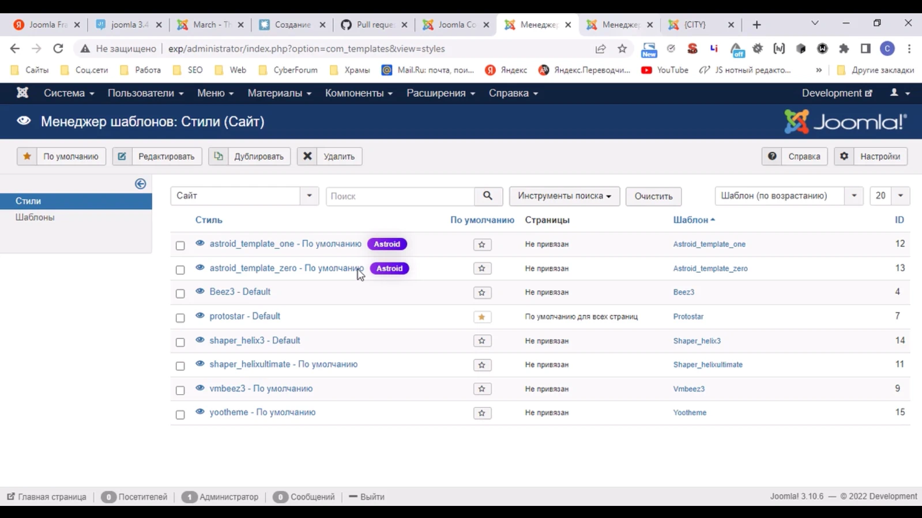Set shaper_helixultimate as default with its star
The width and height of the screenshot is (922, 518).
click(482, 365)
